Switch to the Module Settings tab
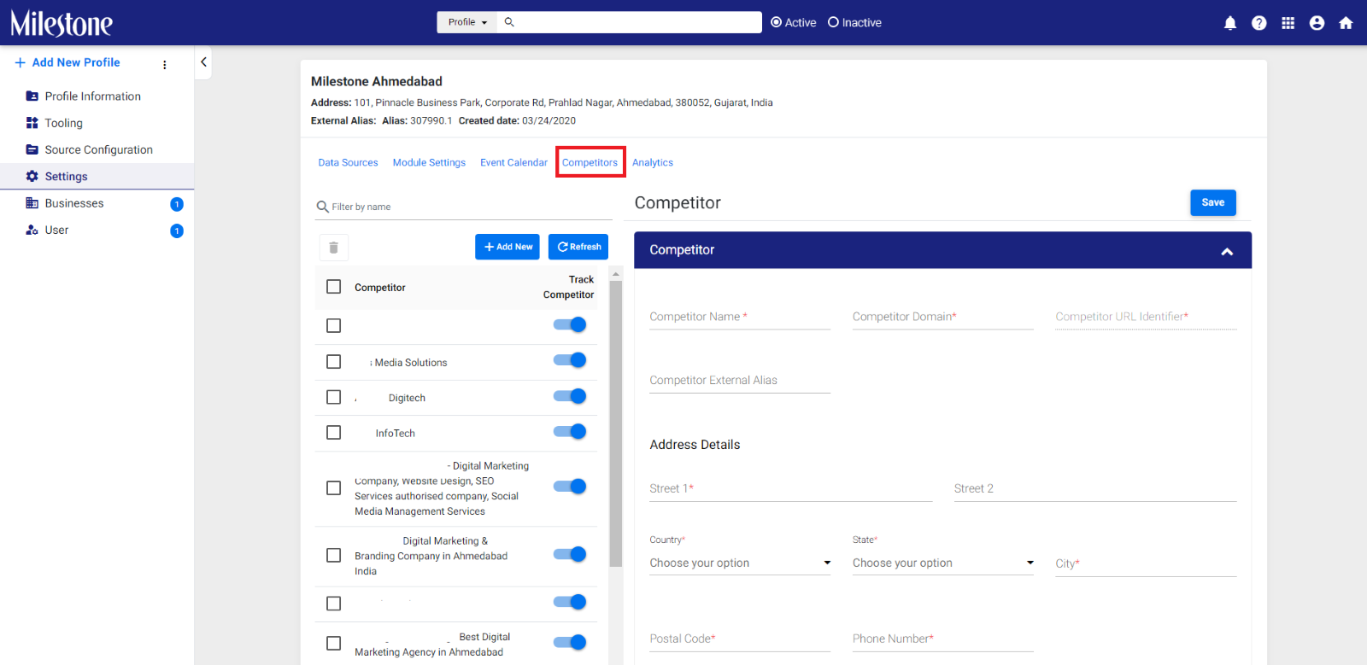 (x=429, y=162)
